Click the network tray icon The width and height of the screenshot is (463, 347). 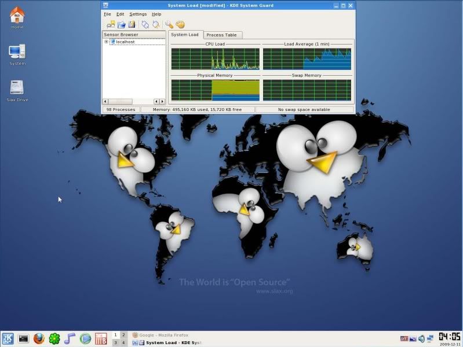(430, 339)
